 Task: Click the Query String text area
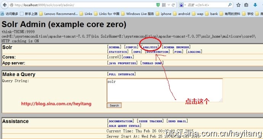pos(165,90)
